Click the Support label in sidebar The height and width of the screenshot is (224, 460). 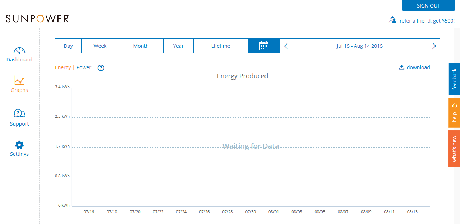point(19,124)
